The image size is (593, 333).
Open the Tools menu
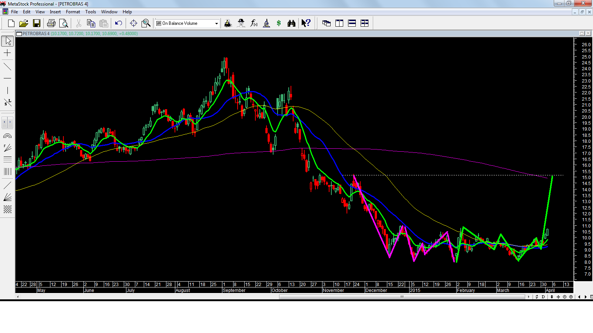(x=90, y=12)
